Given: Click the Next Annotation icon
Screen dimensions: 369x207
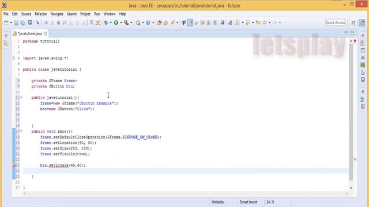Looking at the screenshot, I should (x=238, y=22).
